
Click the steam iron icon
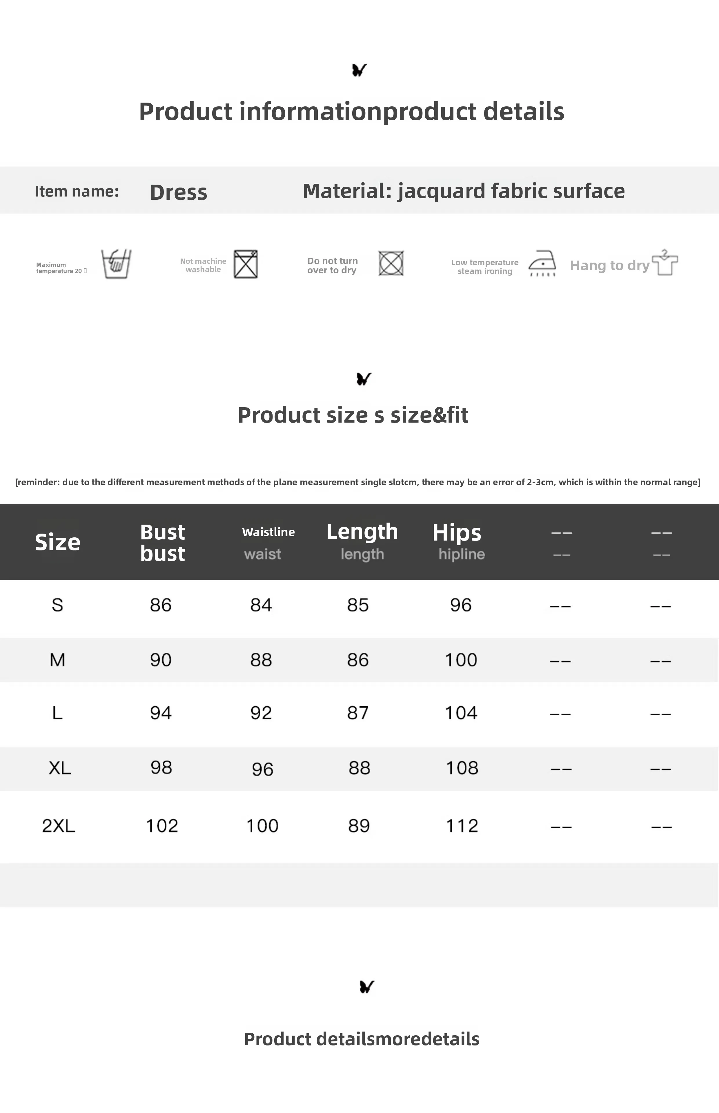(x=542, y=263)
